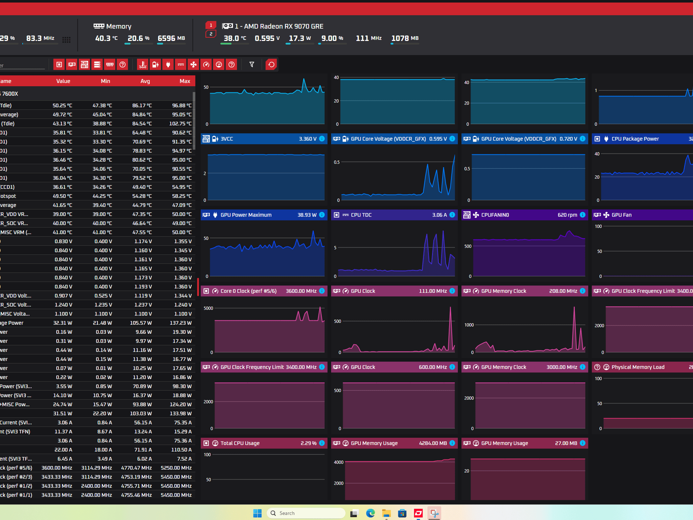Toggle the other reading types question-mark icon
This screenshot has width=693, height=520.
click(231, 64)
